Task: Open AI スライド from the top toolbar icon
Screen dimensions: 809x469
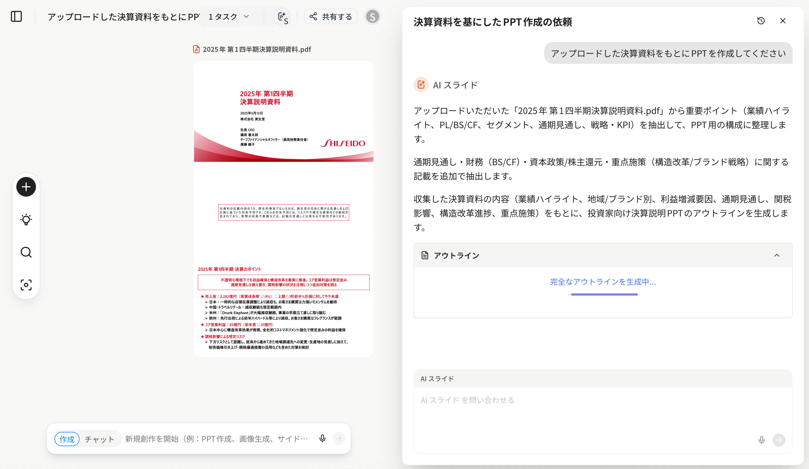Action: 282,16
